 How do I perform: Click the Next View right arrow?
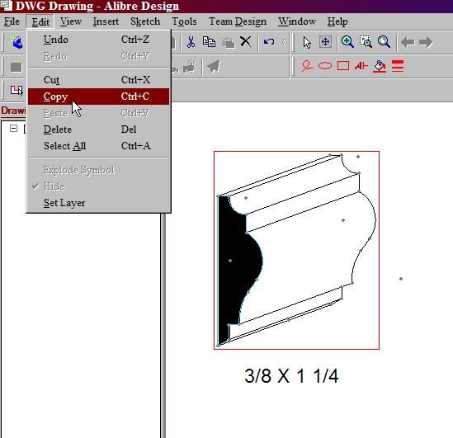(426, 42)
